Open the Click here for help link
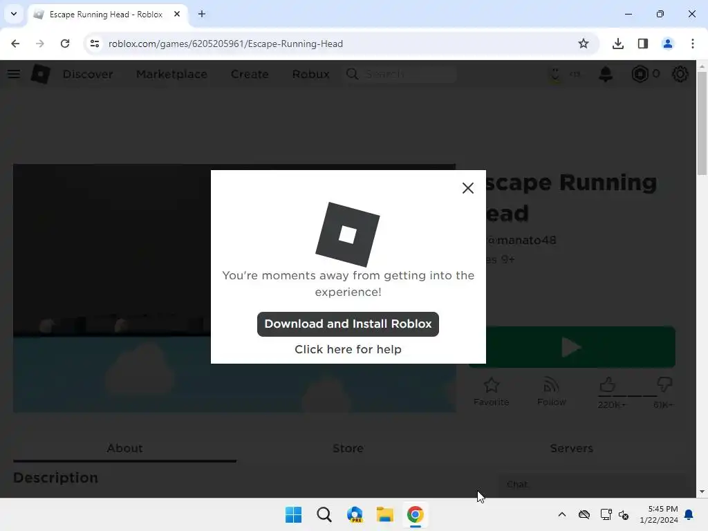This screenshot has width=708, height=531. pyautogui.click(x=348, y=349)
